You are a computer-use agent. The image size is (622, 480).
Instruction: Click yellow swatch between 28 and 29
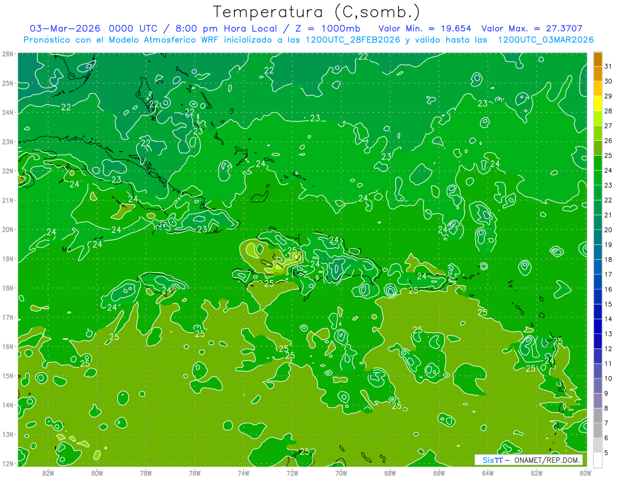[598, 104]
